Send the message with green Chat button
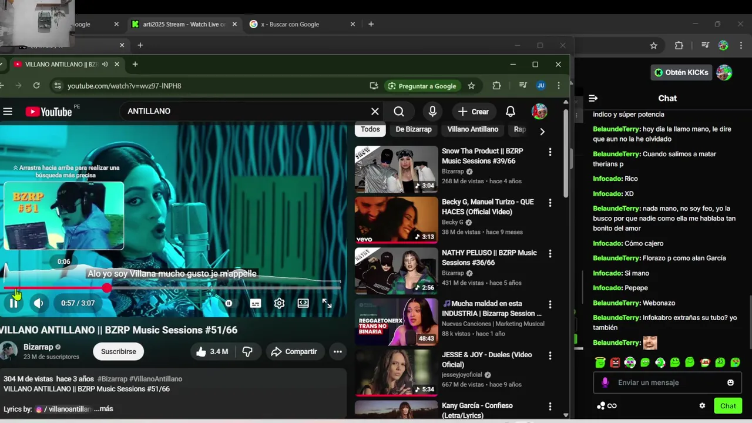Image resolution: width=752 pixels, height=423 pixels. point(728,406)
